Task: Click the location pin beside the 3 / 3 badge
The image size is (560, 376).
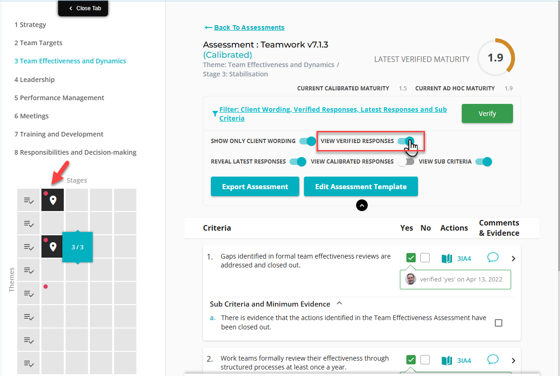Action: (53, 246)
